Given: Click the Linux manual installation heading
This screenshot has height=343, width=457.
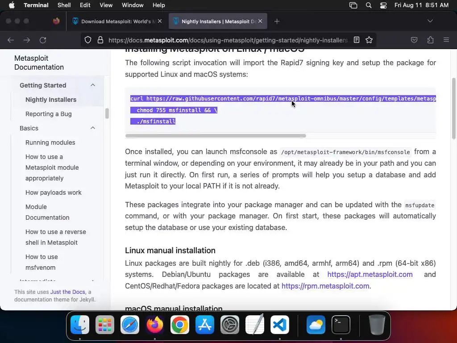Looking at the screenshot, I should (x=170, y=251).
